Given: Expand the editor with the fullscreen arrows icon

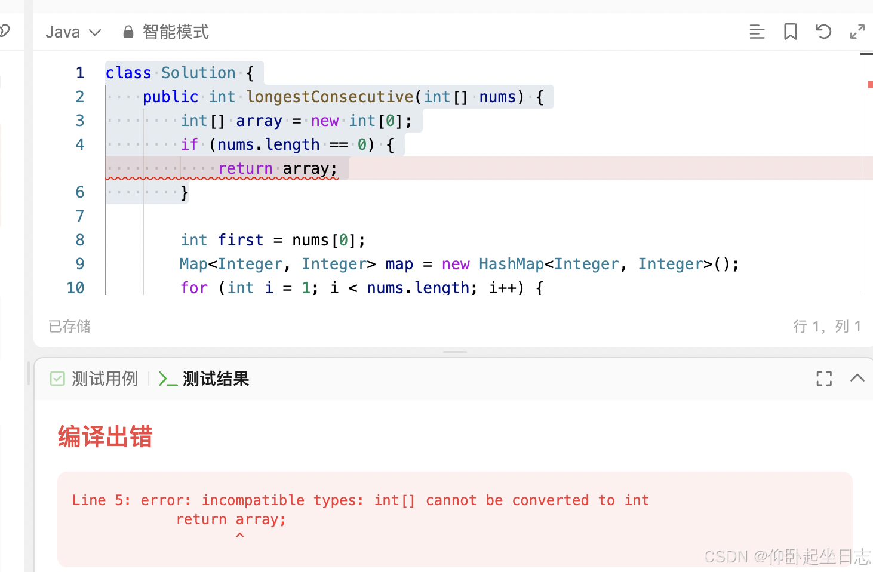Looking at the screenshot, I should click(x=857, y=32).
